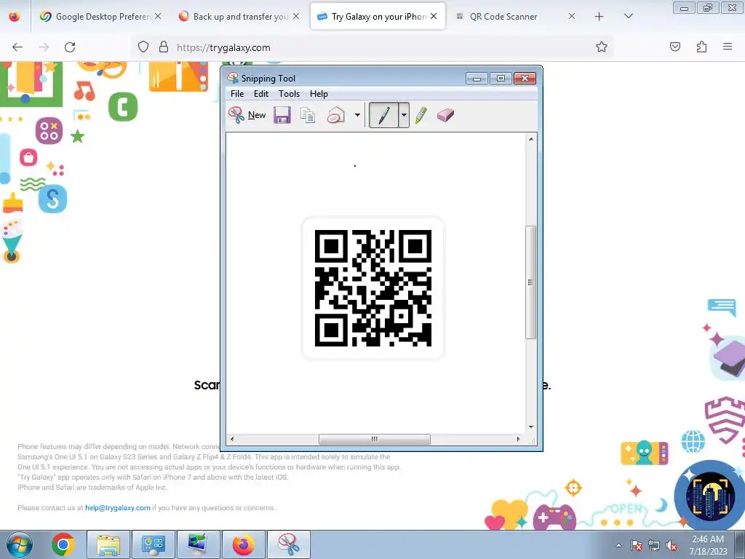Open clock showing 2:46 AM

click(x=708, y=545)
